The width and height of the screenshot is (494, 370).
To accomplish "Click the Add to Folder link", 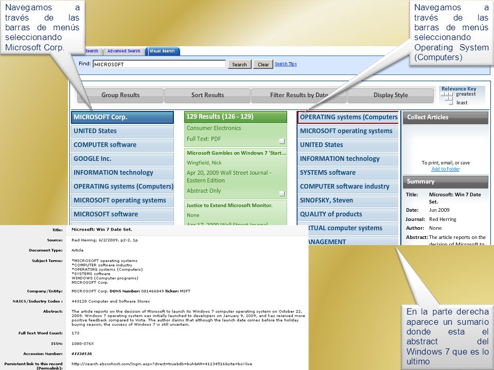I will pyautogui.click(x=446, y=169).
